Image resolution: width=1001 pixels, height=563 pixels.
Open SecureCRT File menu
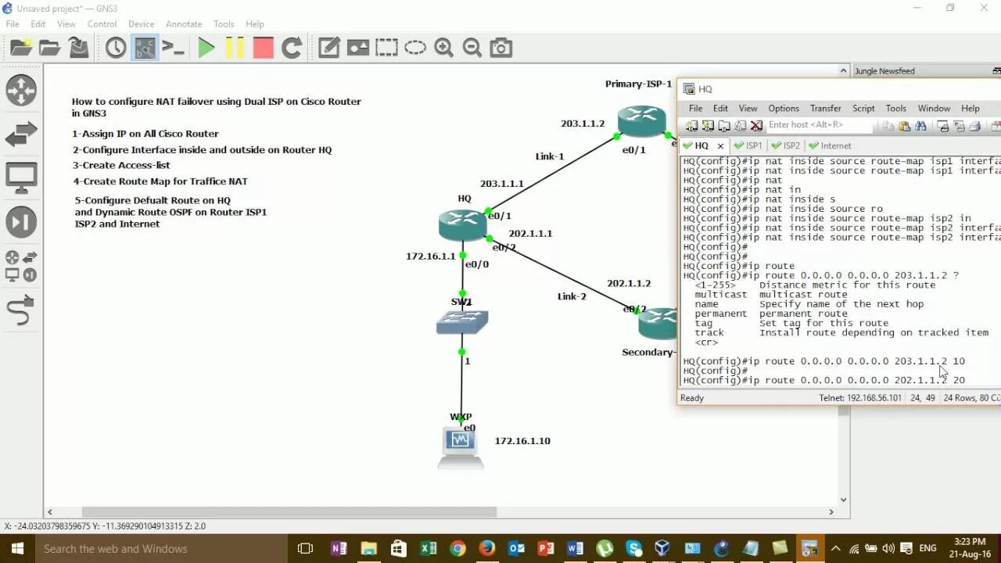click(x=695, y=109)
